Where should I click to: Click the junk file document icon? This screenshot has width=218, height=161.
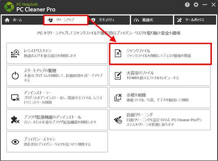[x=118, y=53]
